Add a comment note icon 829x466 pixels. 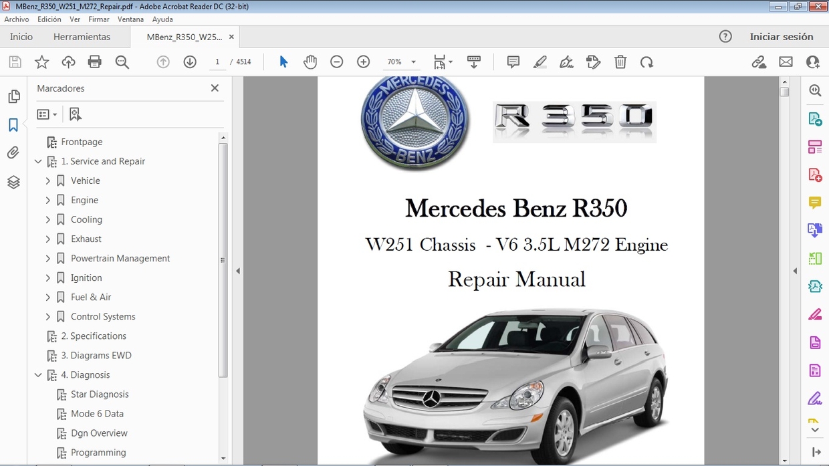513,62
